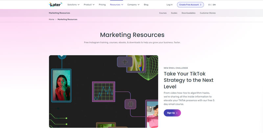Switch to the Guides tab
The height and width of the screenshot is (133, 263).
pyautogui.click(x=174, y=13)
